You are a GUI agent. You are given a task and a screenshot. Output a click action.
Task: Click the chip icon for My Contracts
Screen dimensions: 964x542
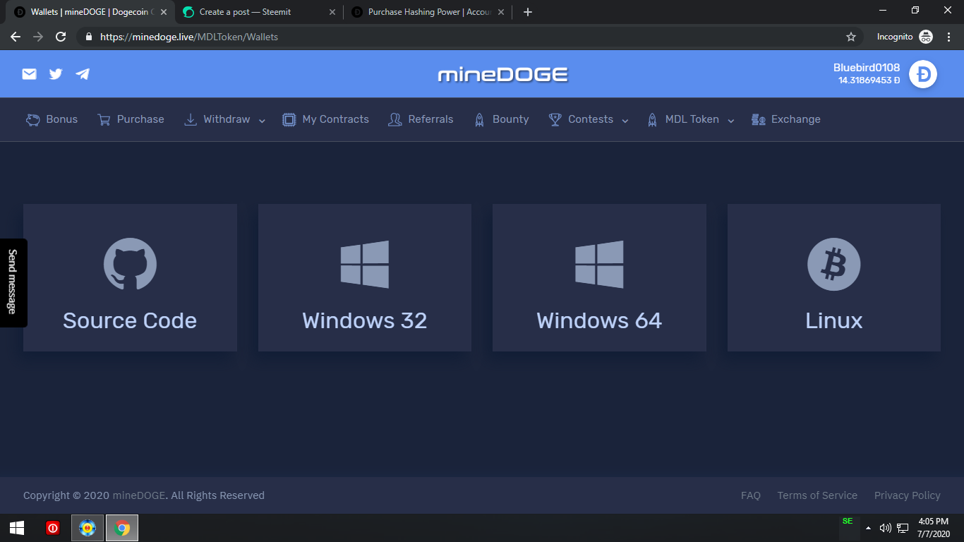(x=289, y=120)
